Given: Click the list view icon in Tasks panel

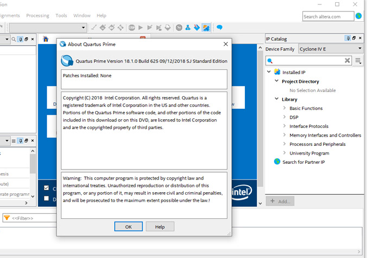Looking at the screenshot, I should [14, 141].
